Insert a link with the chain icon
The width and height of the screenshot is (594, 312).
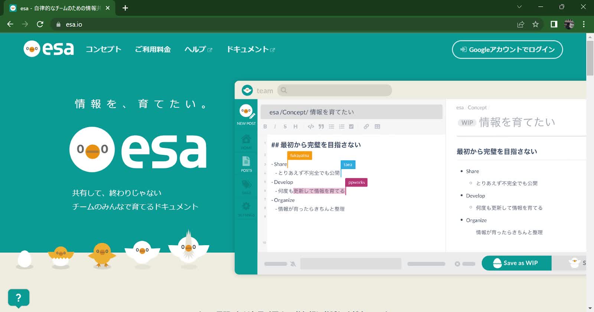[x=366, y=127]
